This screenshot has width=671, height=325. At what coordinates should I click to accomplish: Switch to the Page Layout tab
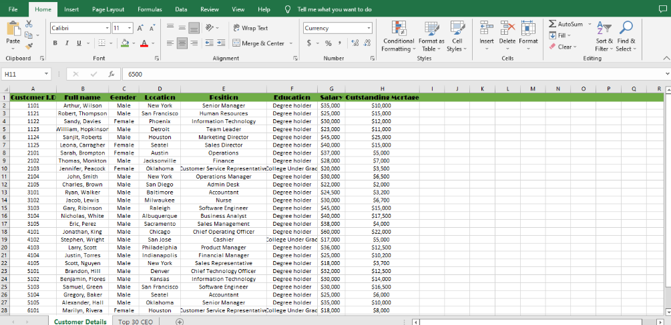108,9
